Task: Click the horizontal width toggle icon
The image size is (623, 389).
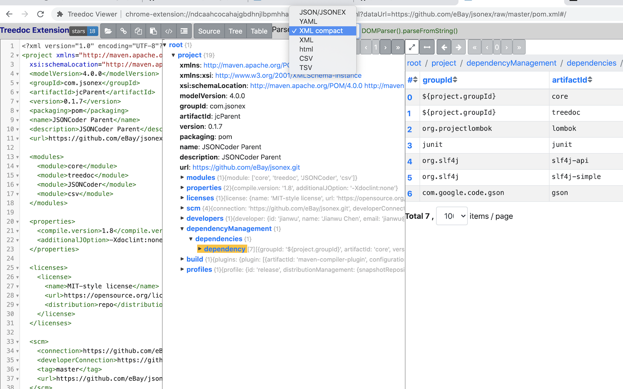Action: click(427, 47)
